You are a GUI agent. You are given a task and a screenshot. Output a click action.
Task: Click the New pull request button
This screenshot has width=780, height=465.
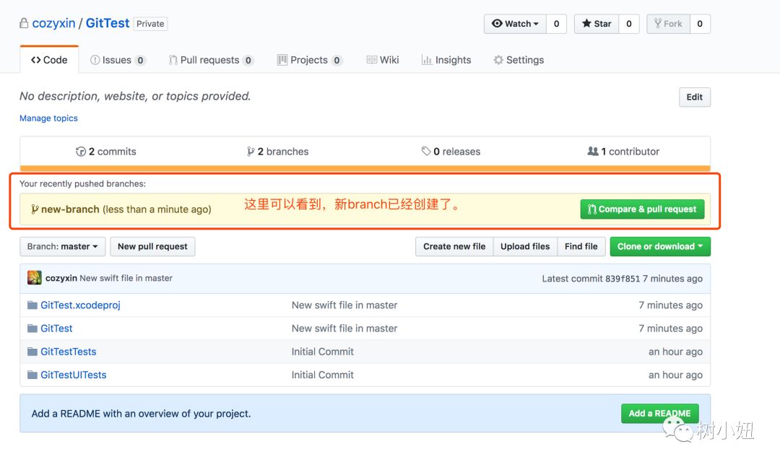pyautogui.click(x=152, y=246)
